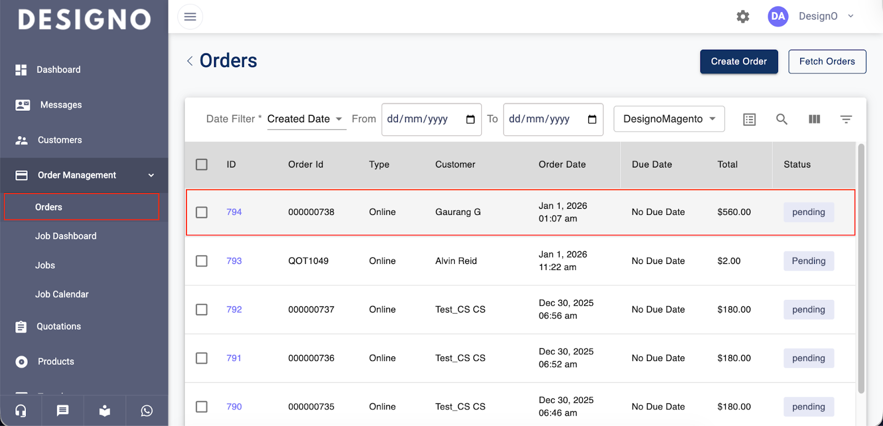Open WhatsApp icon in bottom sidebar bar

147,411
